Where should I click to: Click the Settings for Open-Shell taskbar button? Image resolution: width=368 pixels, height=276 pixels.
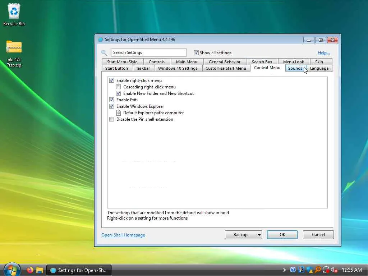point(79,270)
